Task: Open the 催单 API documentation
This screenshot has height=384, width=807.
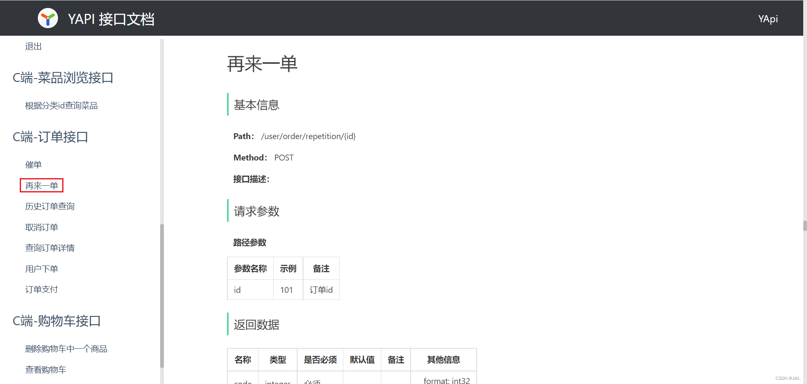Action: coord(33,164)
